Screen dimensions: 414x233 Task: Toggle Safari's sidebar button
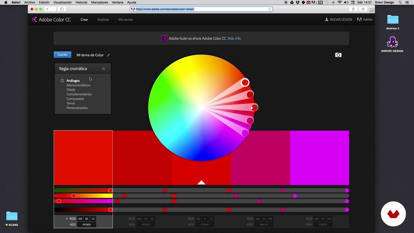pyautogui.click(x=62, y=9)
